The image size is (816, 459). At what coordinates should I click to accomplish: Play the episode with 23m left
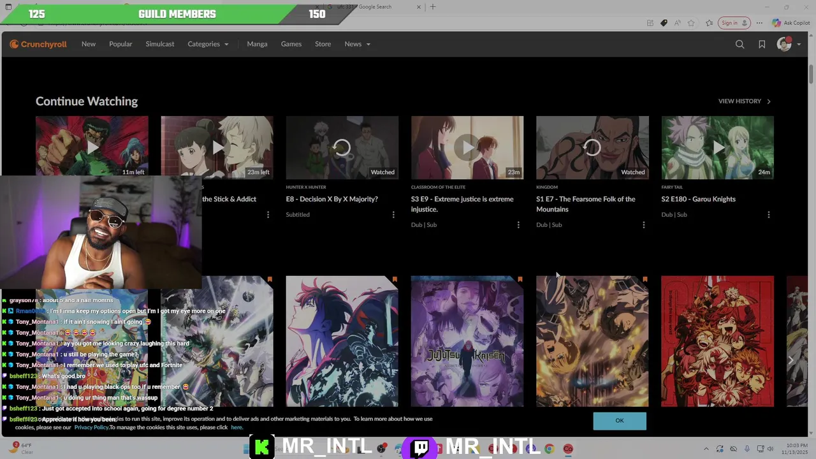pyautogui.click(x=217, y=147)
